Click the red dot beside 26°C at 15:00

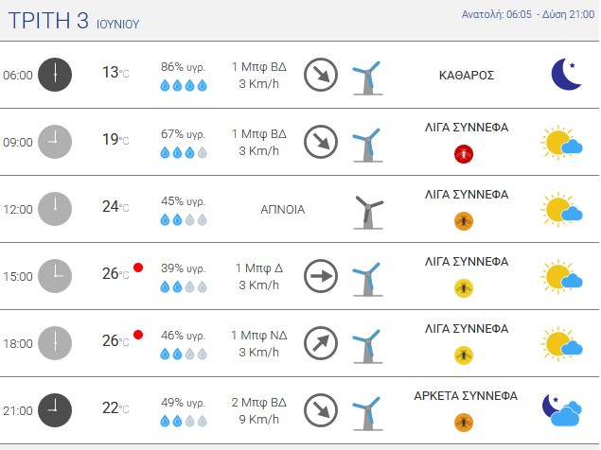[x=138, y=268]
